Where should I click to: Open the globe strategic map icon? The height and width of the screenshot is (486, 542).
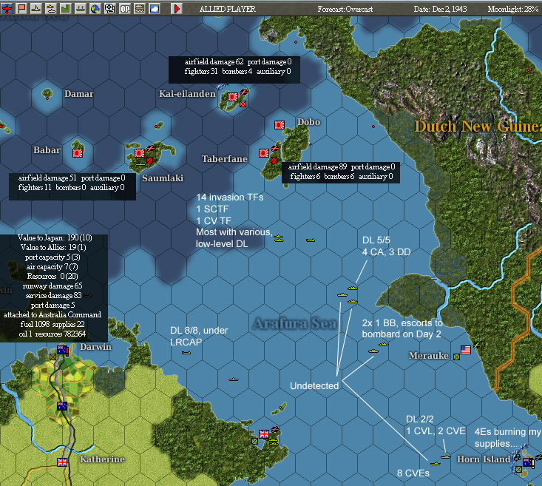[x=95, y=8]
